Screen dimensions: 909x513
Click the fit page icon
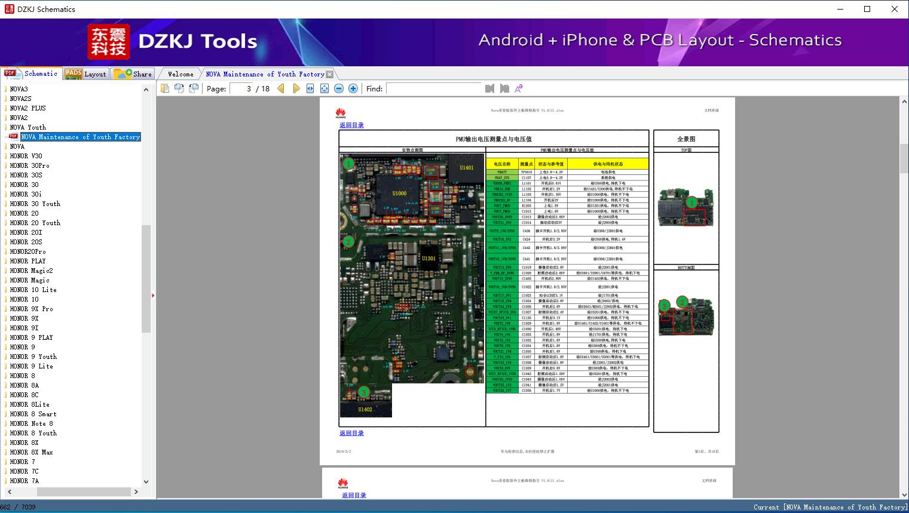click(325, 88)
